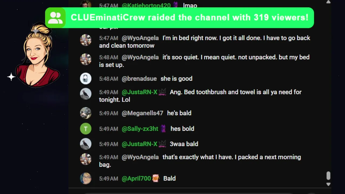
Task: Click Sally-zx3ht's green T avatar
Action: [x=86, y=129]
